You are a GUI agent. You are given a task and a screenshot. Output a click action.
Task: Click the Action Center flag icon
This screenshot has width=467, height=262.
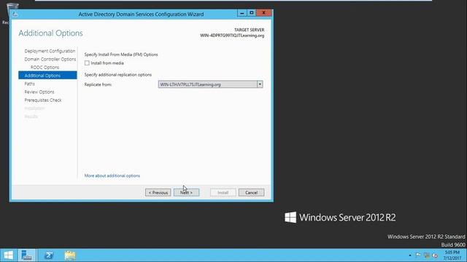click(x=418, y=255)
